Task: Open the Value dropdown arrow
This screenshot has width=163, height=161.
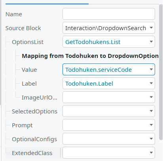Action: click(x=151, y=69)
